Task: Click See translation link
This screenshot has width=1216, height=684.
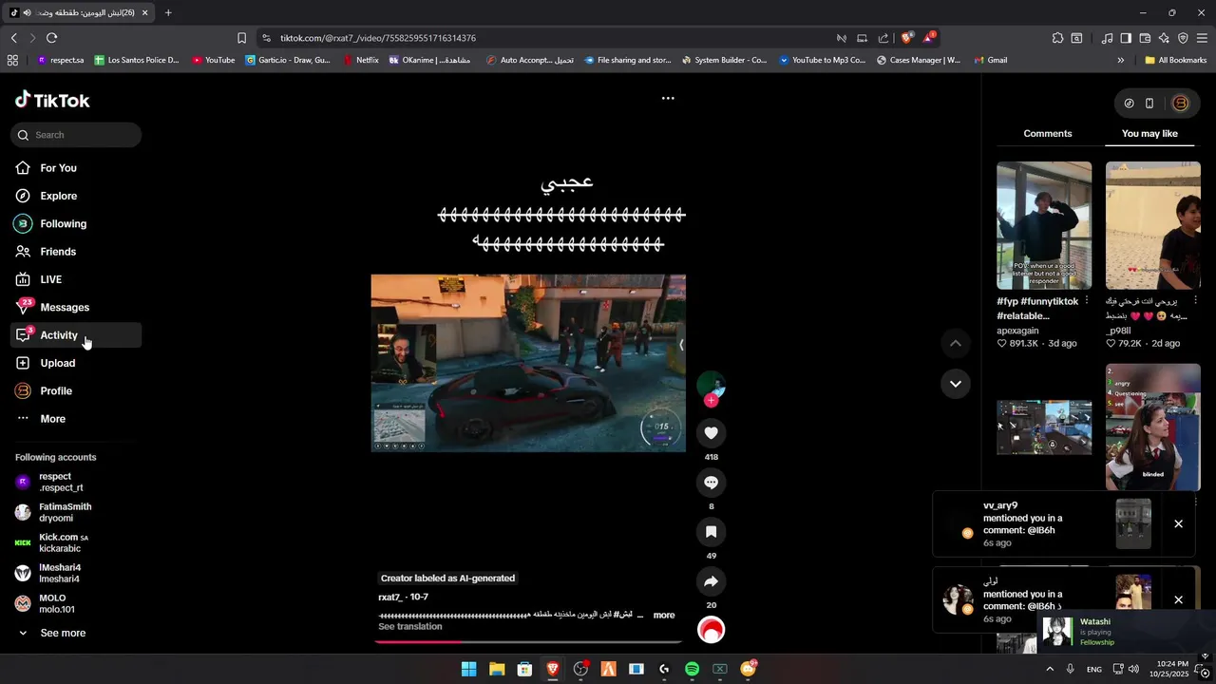Action: 410,627
